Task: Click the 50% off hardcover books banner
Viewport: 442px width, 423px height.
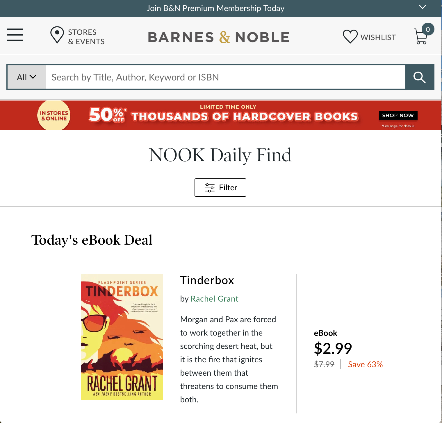Action: [x=224, y=116]
